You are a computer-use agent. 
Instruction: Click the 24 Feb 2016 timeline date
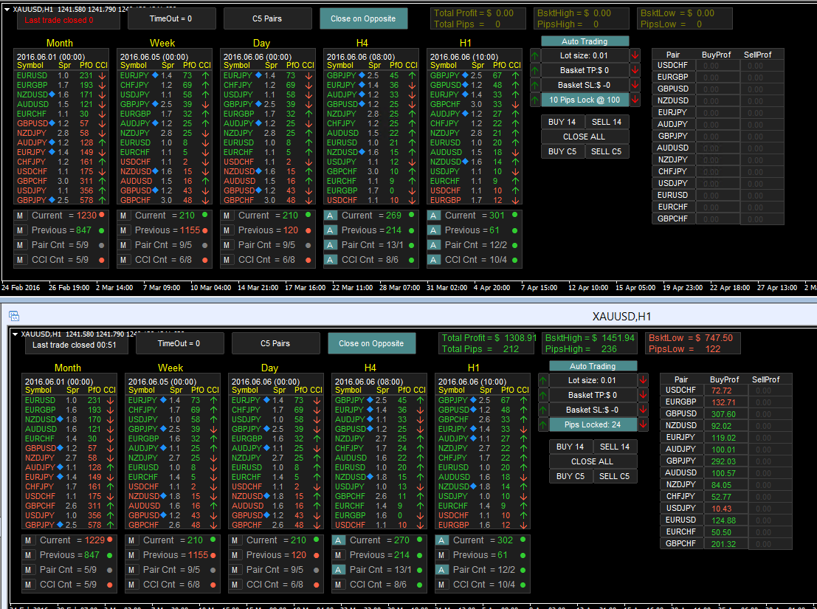click(x=21, y=288)
